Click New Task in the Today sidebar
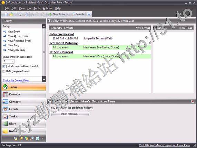 (13, 45)
